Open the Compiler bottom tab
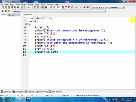 click(6, 92)
